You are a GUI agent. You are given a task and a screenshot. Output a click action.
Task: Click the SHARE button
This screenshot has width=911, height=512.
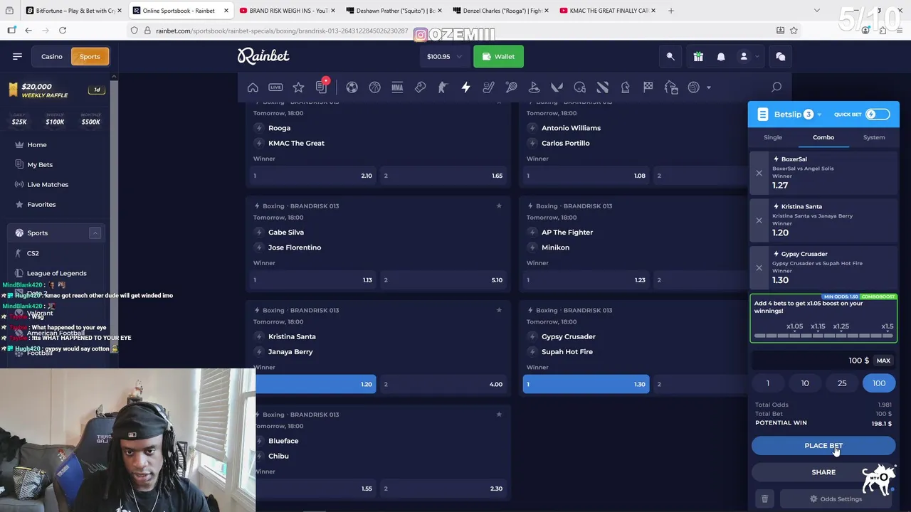coord(823,472)
